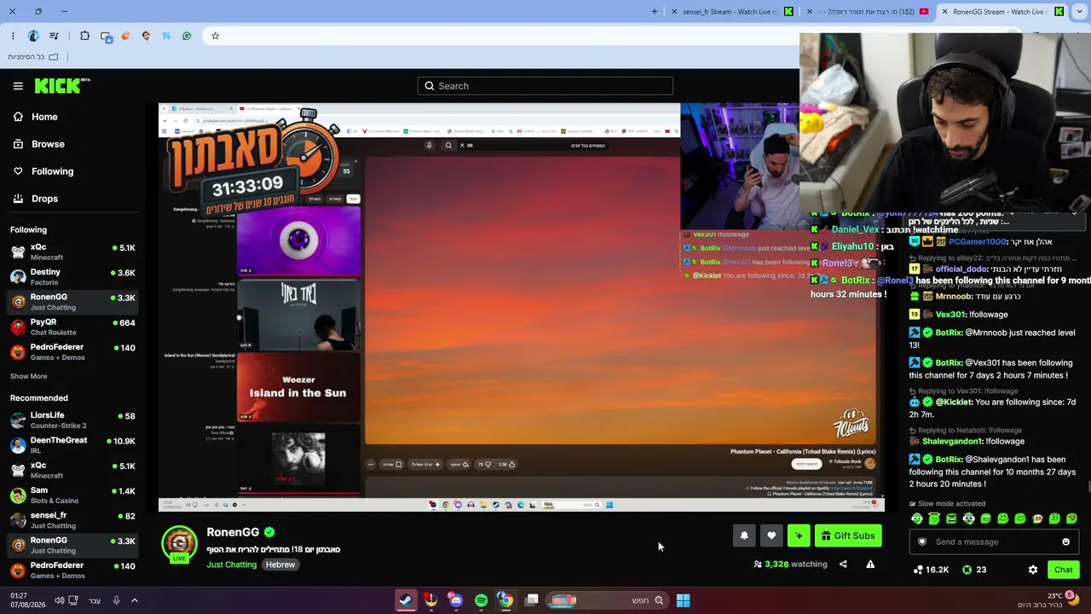Screen dimensions: 1091x614
Task: Open the chat settings gear
Action: click(x=1033, y=570)
